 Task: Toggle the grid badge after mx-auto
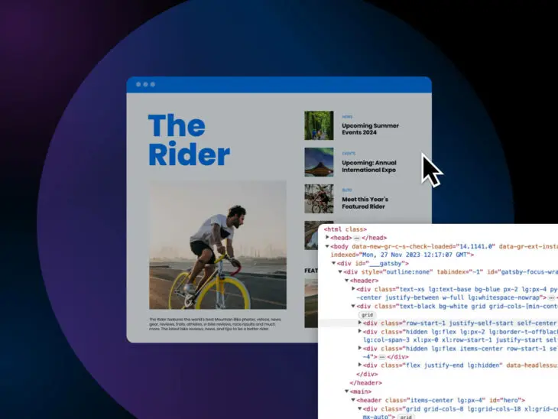(406, 417)
